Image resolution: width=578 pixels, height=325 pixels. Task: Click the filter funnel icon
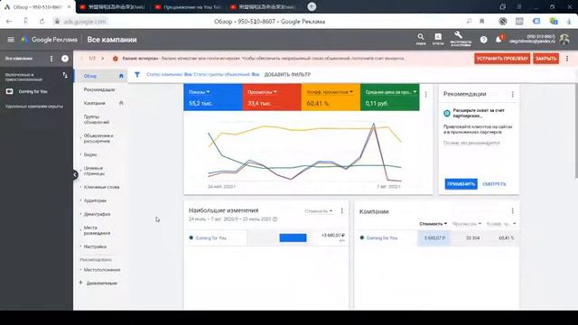pyautogui.click(x=136, y=74)
